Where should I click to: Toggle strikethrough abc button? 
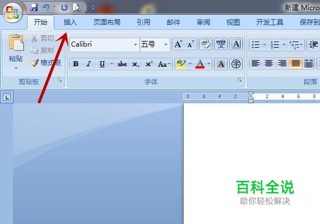point(122,64)
